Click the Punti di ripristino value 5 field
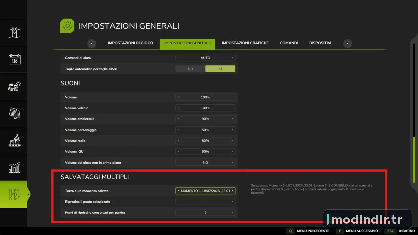The image size is (418, 235). (205, 212)
